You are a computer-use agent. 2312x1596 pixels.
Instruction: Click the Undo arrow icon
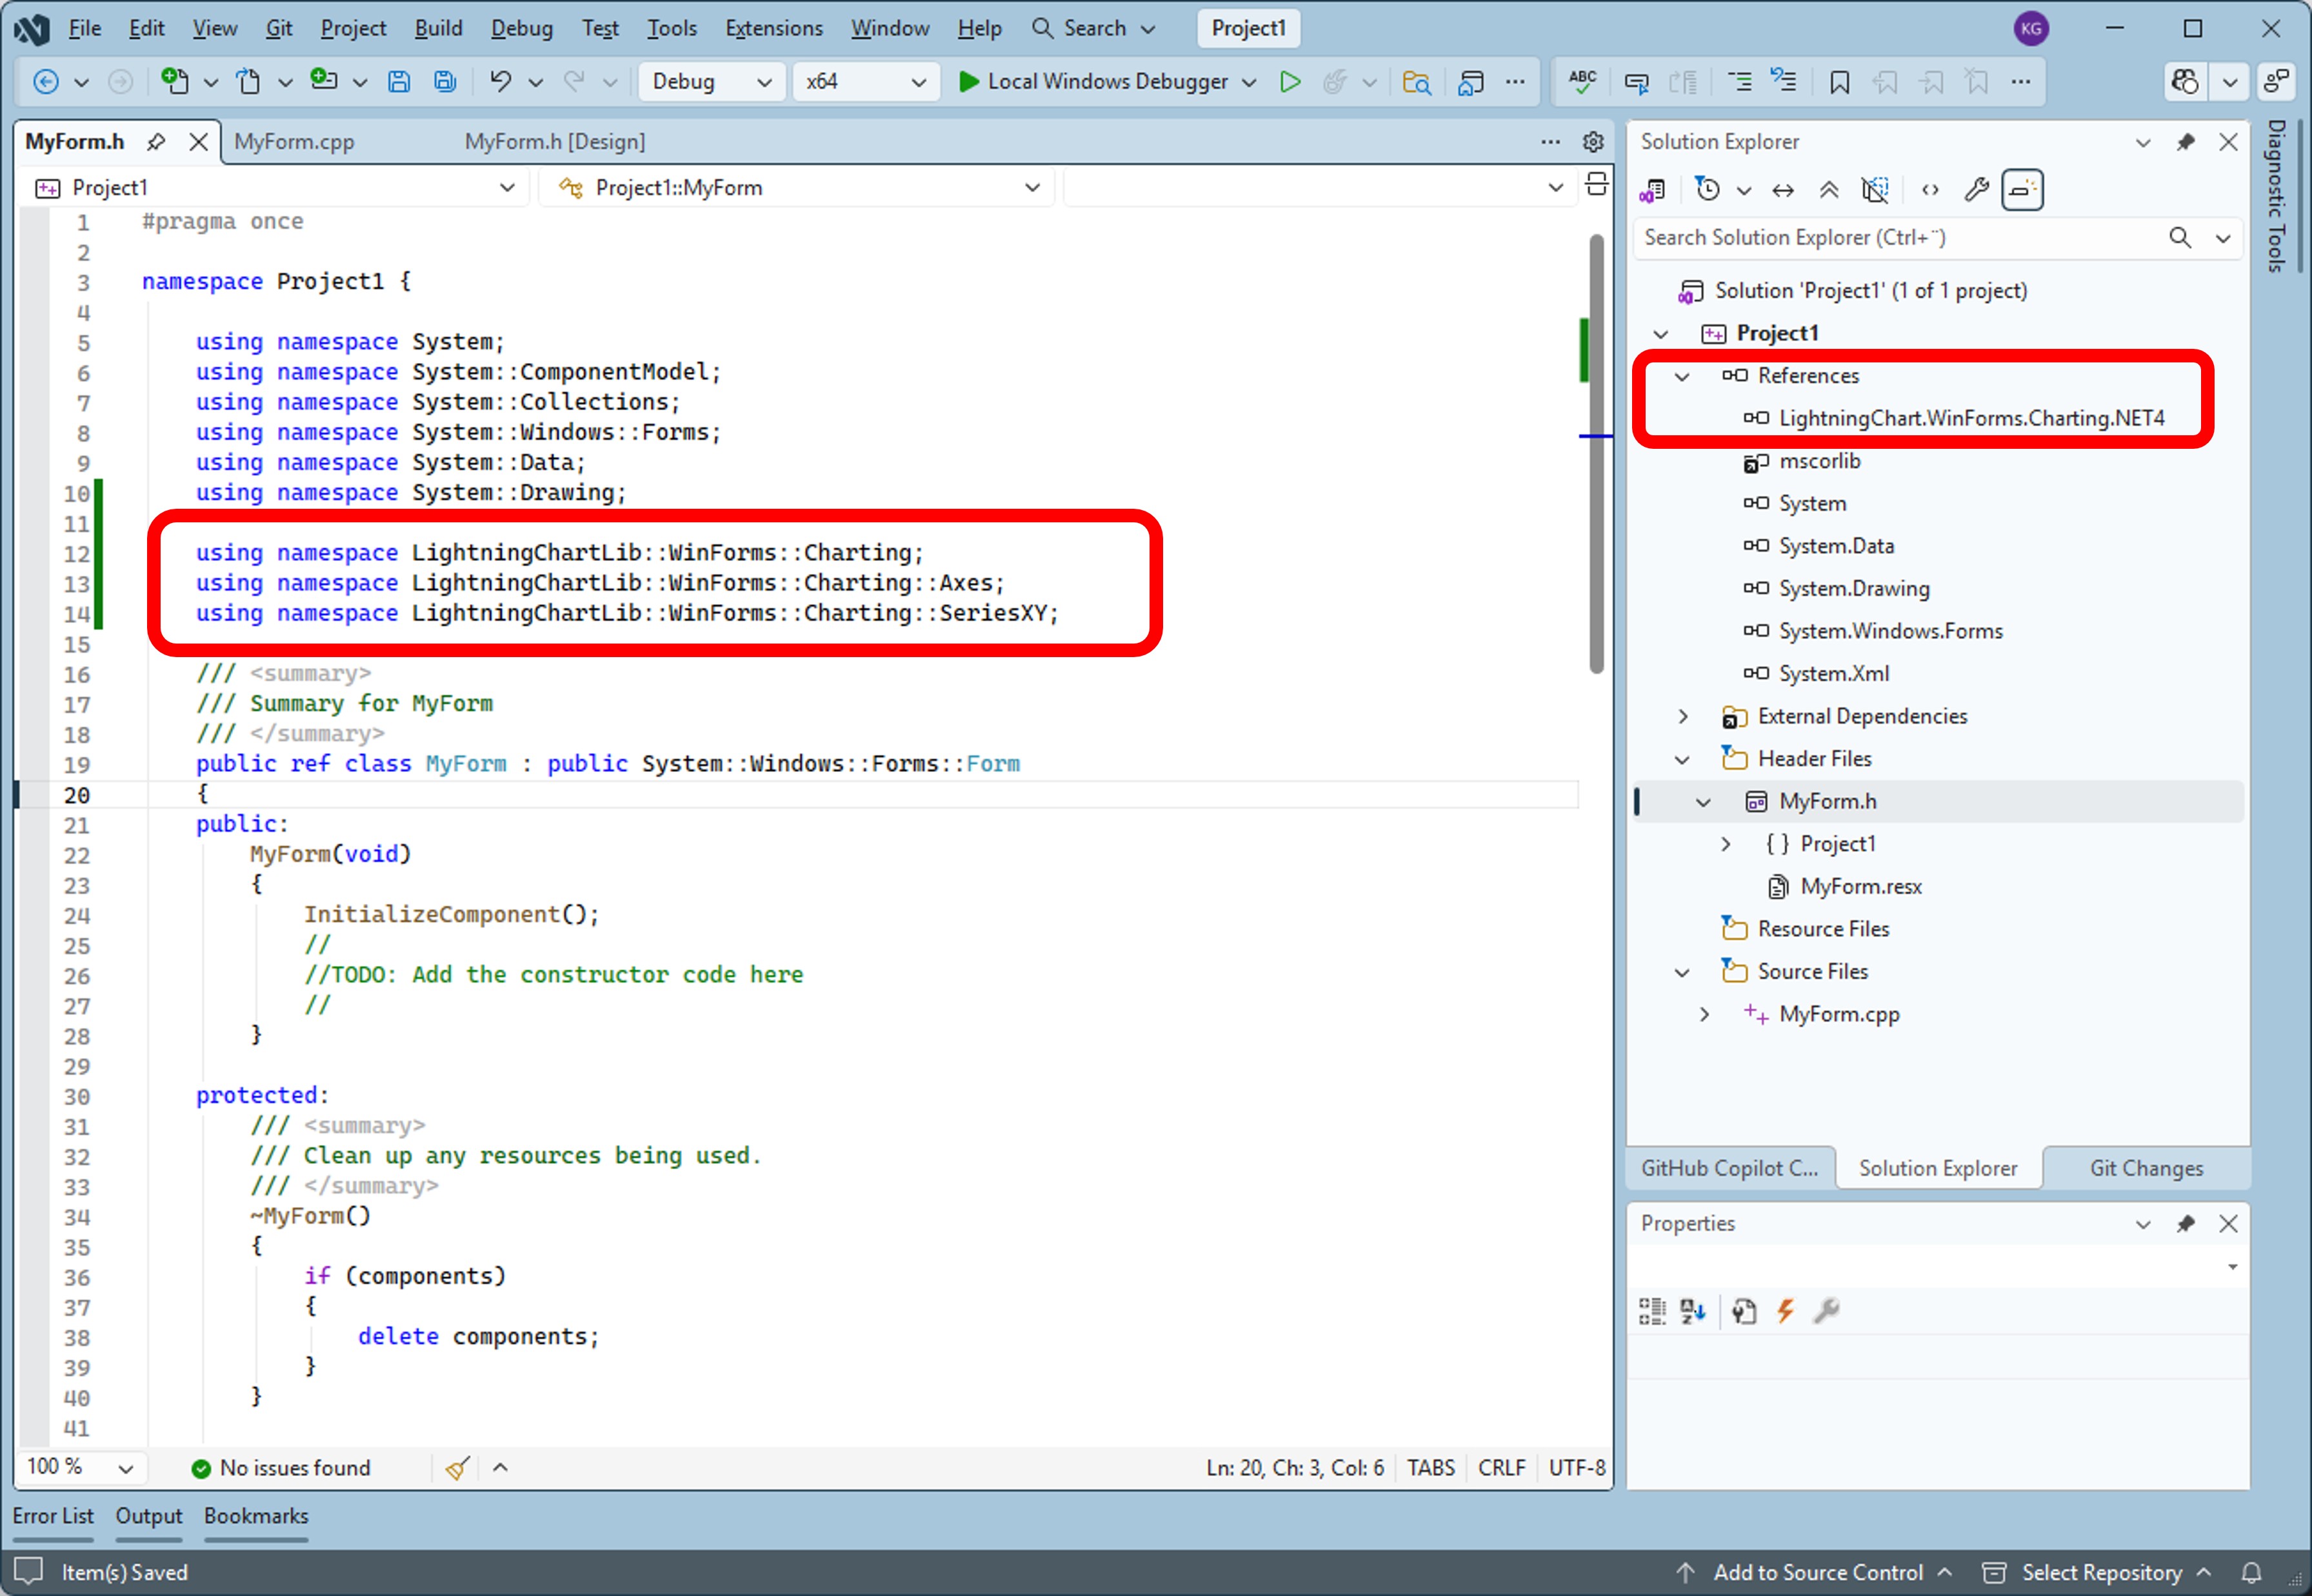point(500,81)
